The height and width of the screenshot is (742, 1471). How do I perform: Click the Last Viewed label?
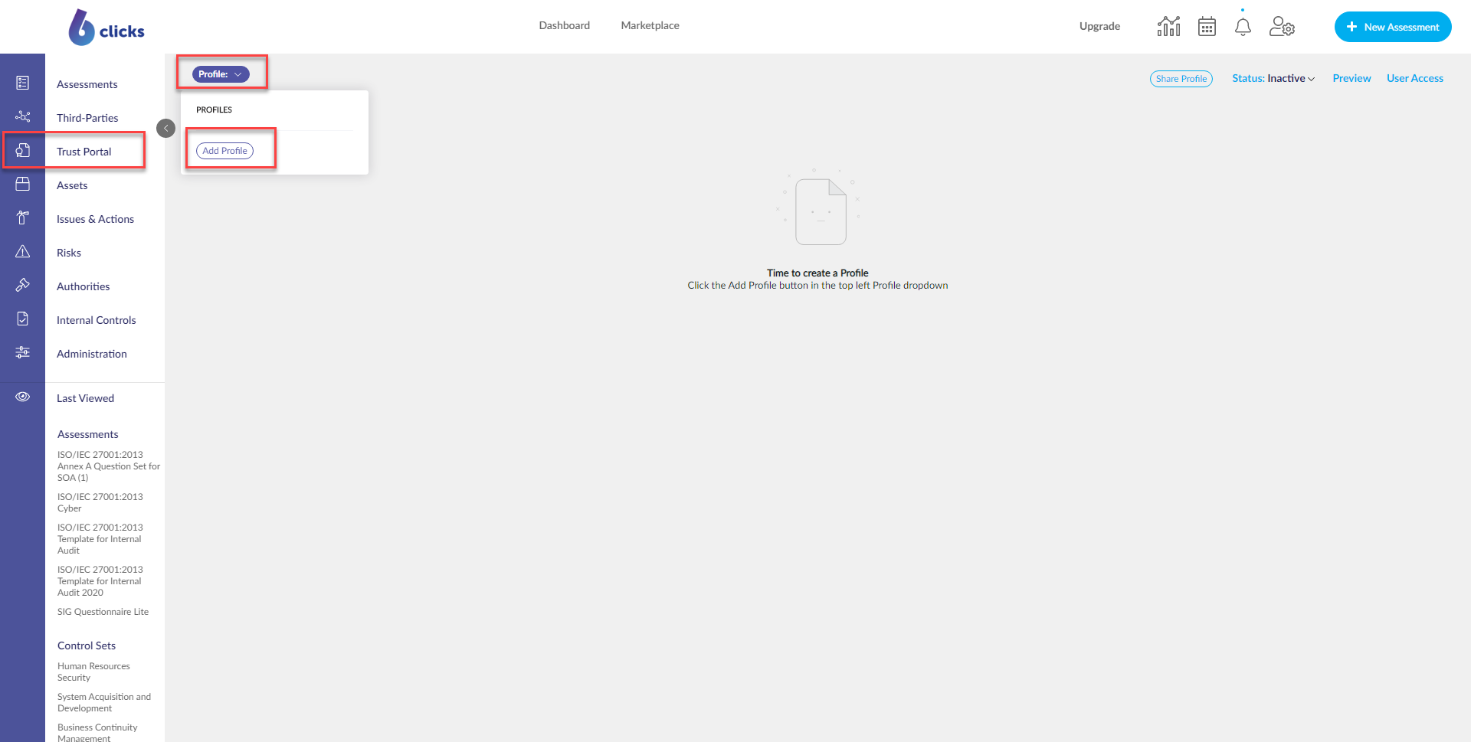tap(85, 398)
